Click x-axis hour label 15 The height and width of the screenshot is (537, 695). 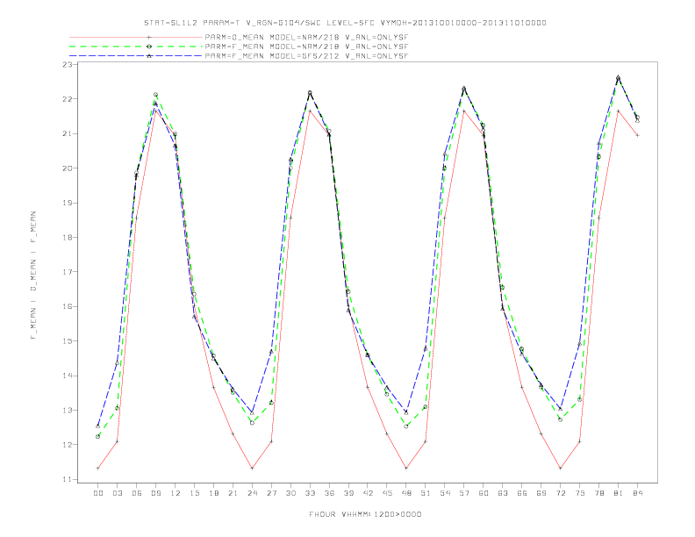194,493
